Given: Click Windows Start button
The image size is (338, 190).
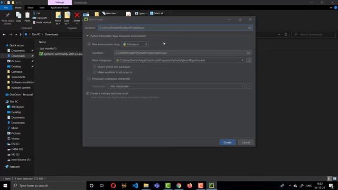Looking at the screenshot, I should coord(5,185).
